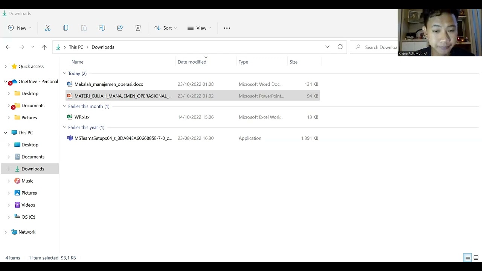Viewport: 482px width, 271px height.
Task: Select the file Makalah_manajemen_operasi.docx
Action: click(109, 84)
